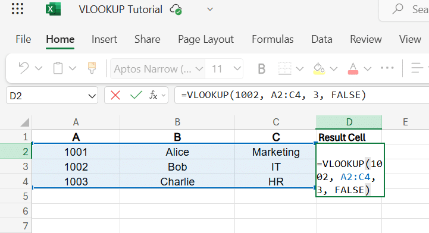Switch to the Formulas tab

pos(273,39)
